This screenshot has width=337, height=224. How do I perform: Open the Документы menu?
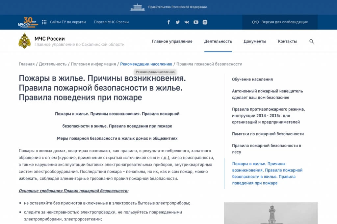(255, 41)
